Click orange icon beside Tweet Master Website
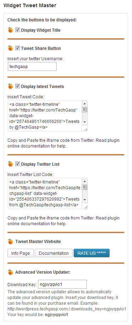The image size is (132, 325). [10, 242]
